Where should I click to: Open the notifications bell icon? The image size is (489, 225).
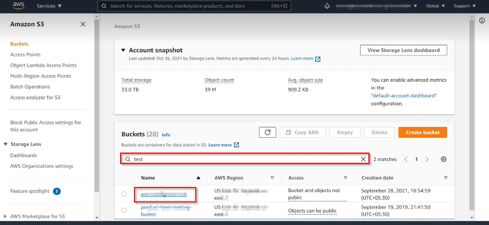pos(327,6)
